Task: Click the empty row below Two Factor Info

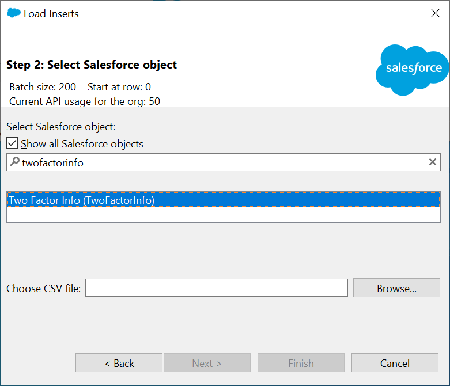Action: (x=222, y=214)
